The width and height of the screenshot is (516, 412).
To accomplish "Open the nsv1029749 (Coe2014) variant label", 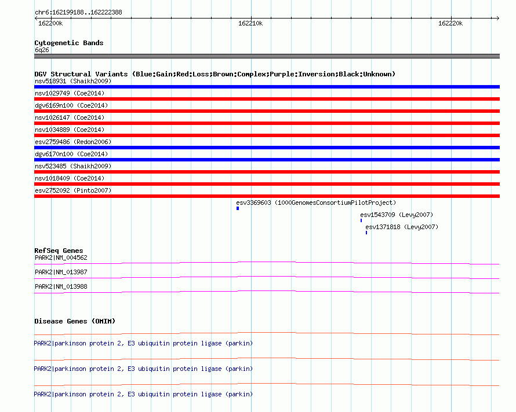I will point(70,93).
